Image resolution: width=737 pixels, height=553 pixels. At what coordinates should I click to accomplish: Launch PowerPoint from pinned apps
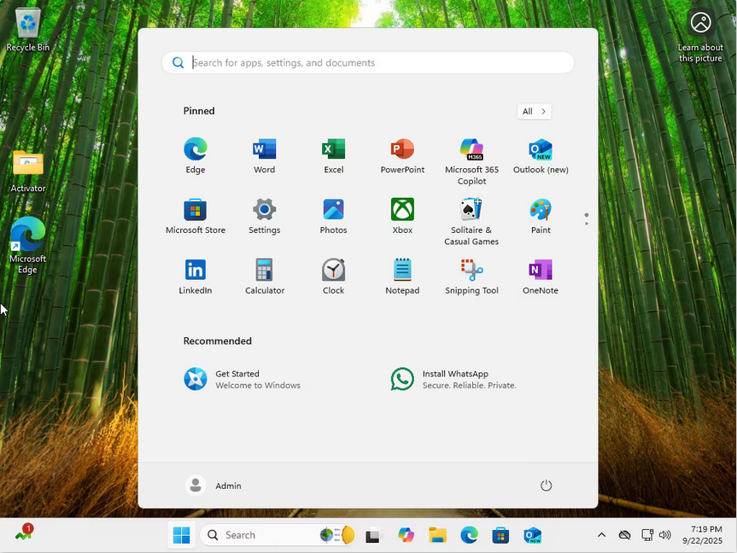pos(402,156)
